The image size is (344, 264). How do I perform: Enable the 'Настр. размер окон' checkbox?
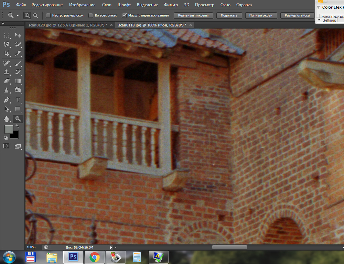point(48,15)
